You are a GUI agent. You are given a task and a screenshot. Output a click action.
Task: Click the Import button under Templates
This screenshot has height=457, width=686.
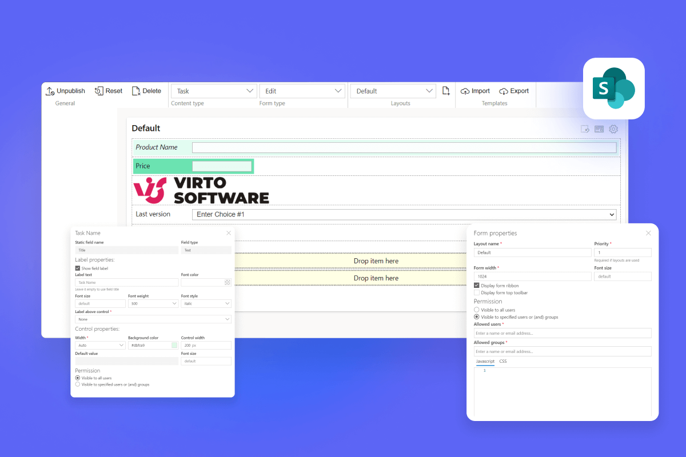click(x=475, y=90)
